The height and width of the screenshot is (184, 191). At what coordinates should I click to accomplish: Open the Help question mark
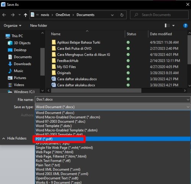185,26
